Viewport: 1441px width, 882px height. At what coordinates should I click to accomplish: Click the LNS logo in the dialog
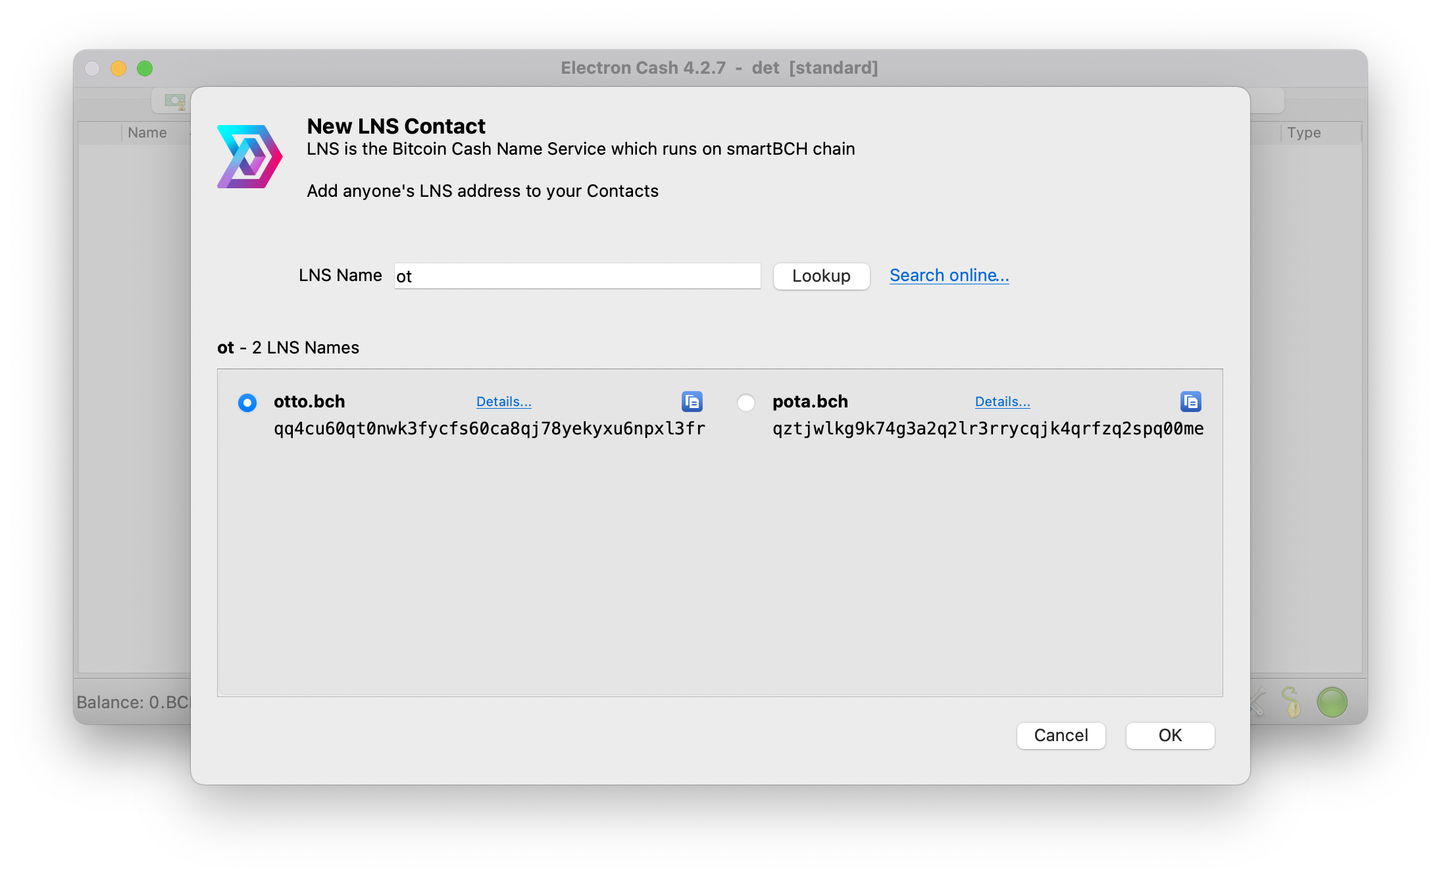tap(250, 157)
